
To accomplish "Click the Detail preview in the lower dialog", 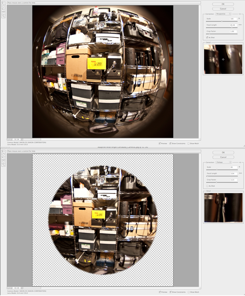I will coord(224,208).
